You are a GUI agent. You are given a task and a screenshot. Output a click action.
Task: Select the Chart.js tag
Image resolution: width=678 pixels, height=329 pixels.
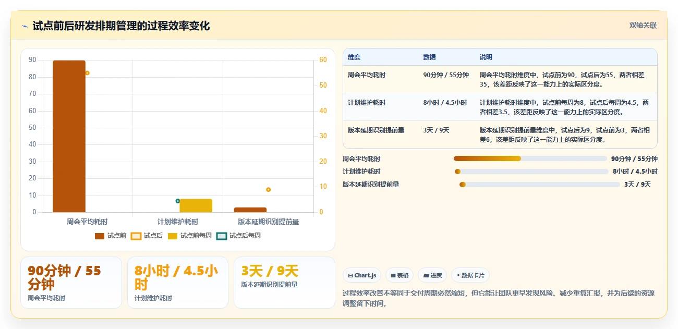(x=362, y=275)
